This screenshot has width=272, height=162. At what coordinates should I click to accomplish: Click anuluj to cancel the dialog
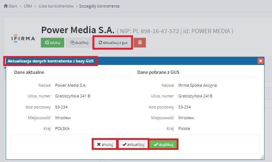pyautogui.click(x=105, y=145)
